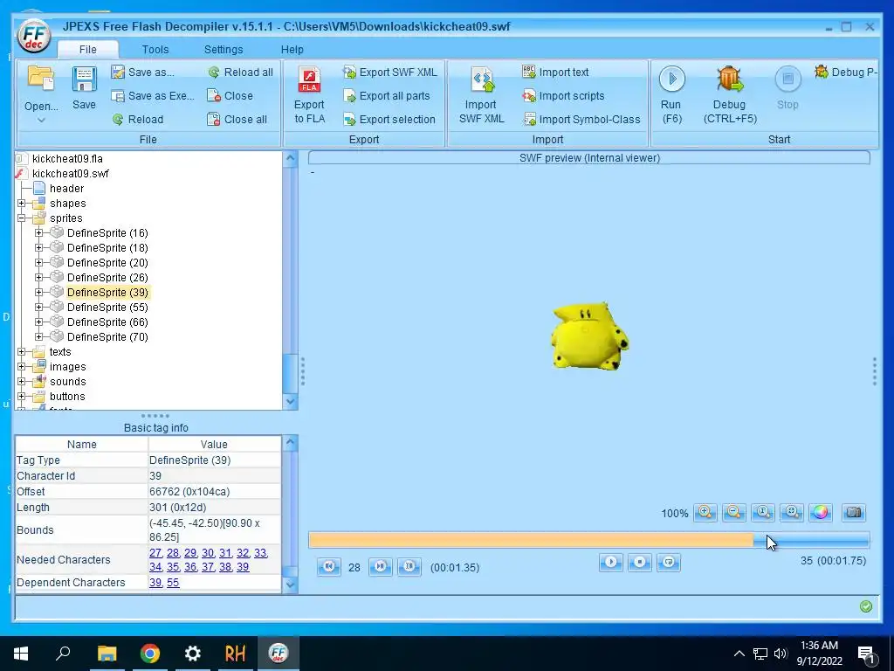Open the Tools ribbon tab

point(155,50)
